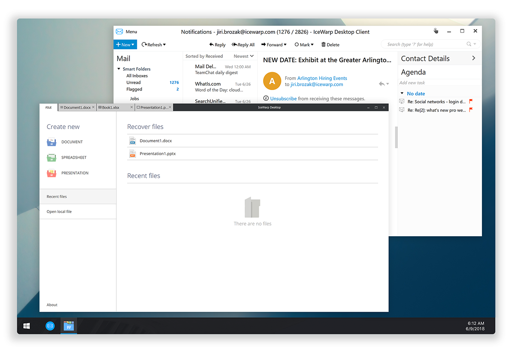Screen dimensions: 515x355
Task: Create a new SPREADSHEET
Action: 74,158
